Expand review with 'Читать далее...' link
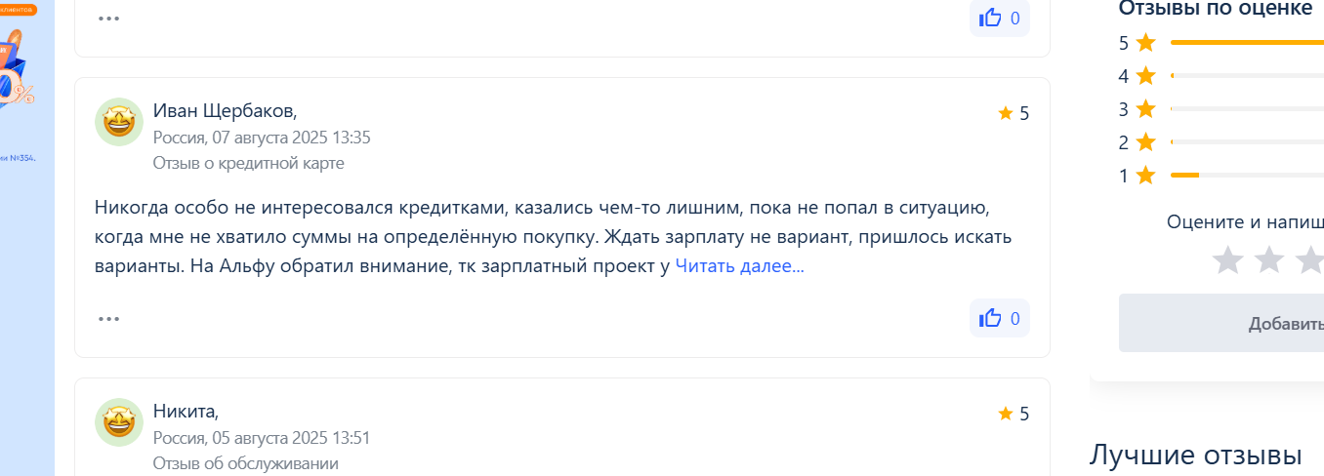 [x=739, y=265]
